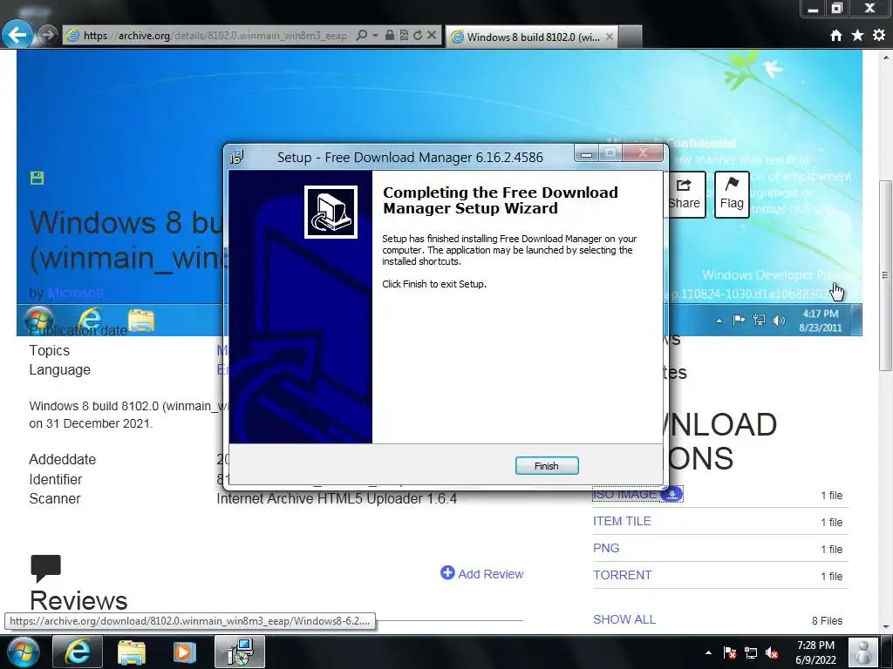Click the 8 Files text
The width and height of the screenshot is (893, 669).
click(x=827, y=620)
